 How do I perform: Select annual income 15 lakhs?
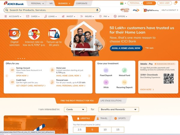pyautogui.click(x=118, y=130)
